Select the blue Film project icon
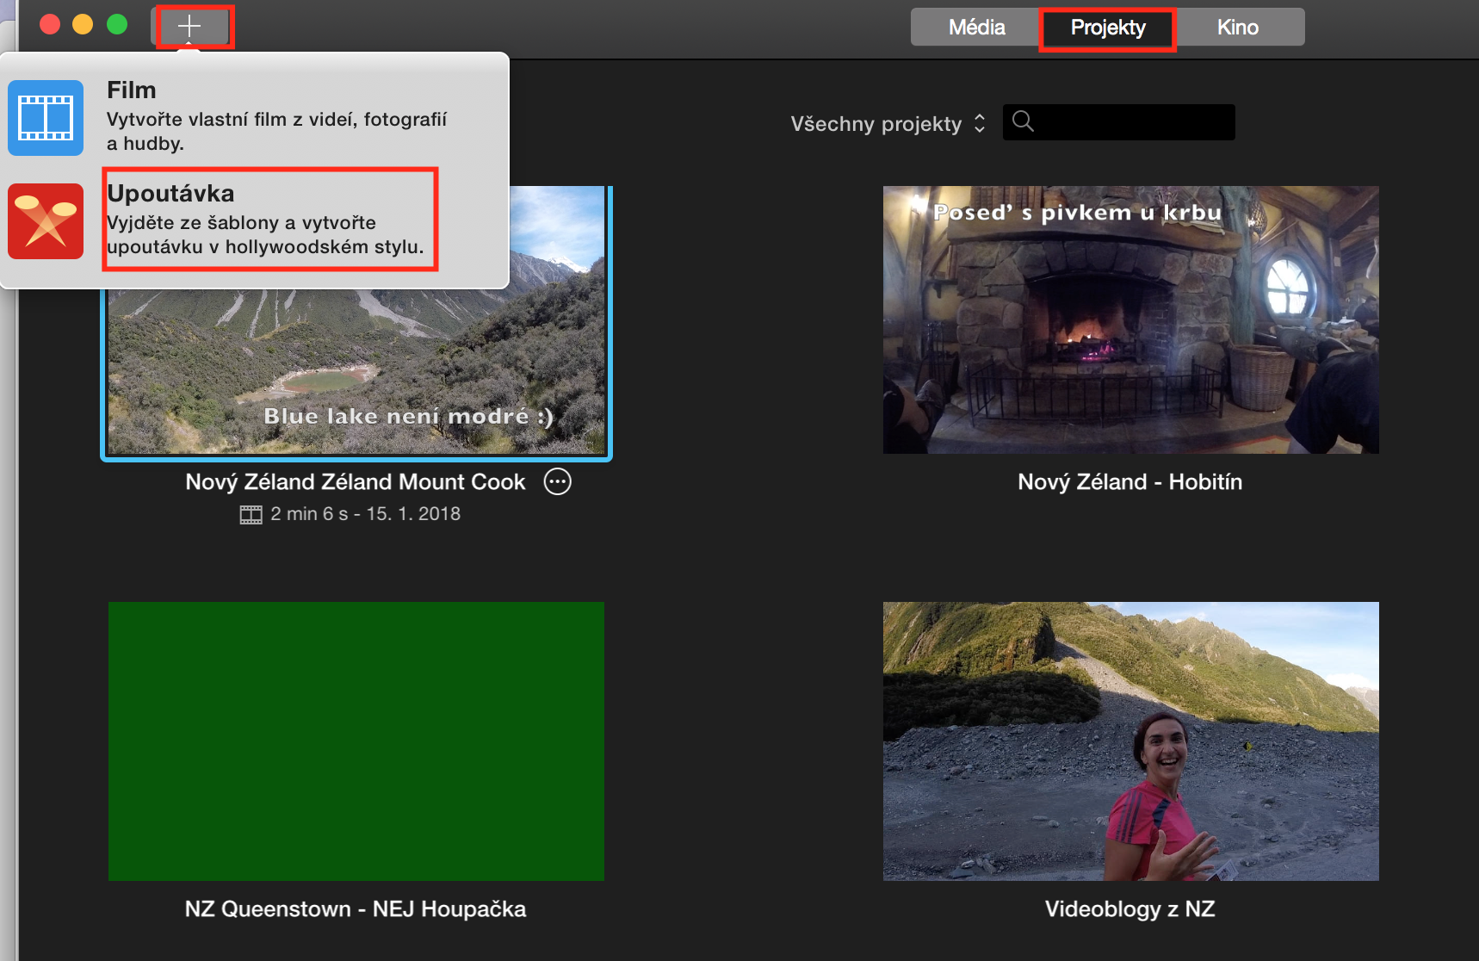 click(46, 118)
